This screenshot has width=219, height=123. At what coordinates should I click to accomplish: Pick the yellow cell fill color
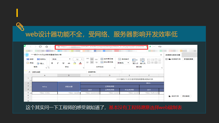[x=75, y=63]
